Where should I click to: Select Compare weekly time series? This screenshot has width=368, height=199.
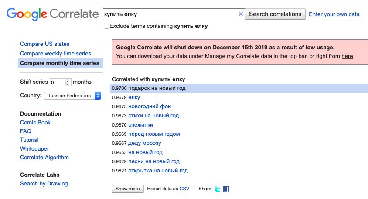[55, 54]
